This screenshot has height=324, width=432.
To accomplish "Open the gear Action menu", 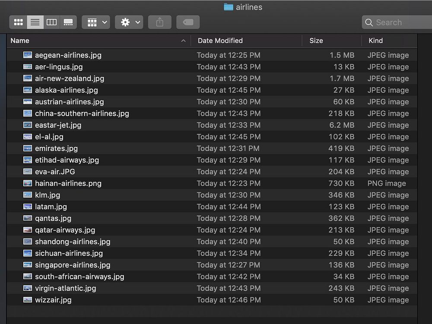I will tap(129, 22).
